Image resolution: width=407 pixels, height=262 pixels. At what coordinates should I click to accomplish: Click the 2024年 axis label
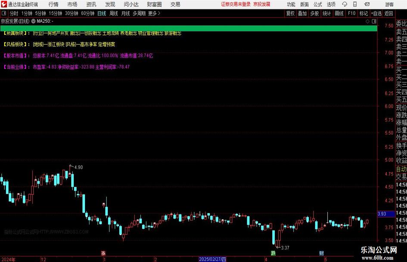[8, 259]
